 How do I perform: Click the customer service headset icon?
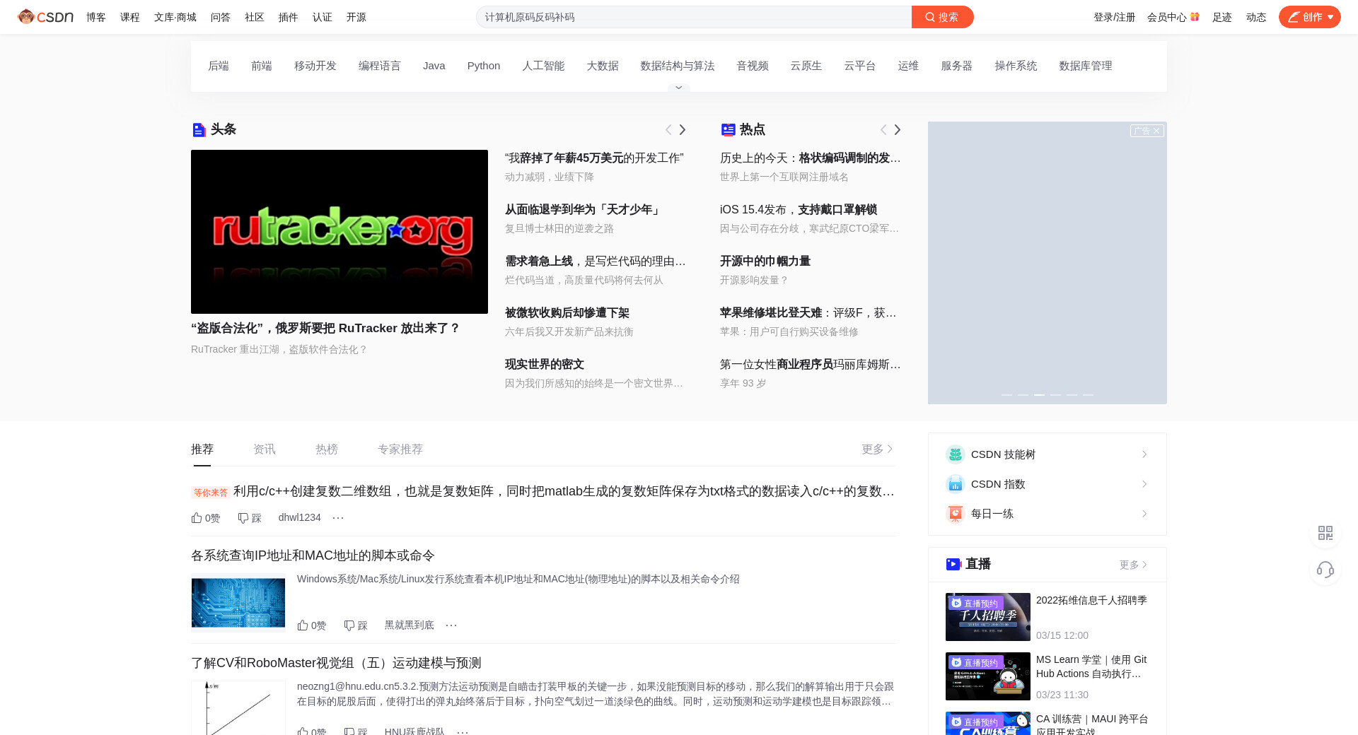[1325, 570]
